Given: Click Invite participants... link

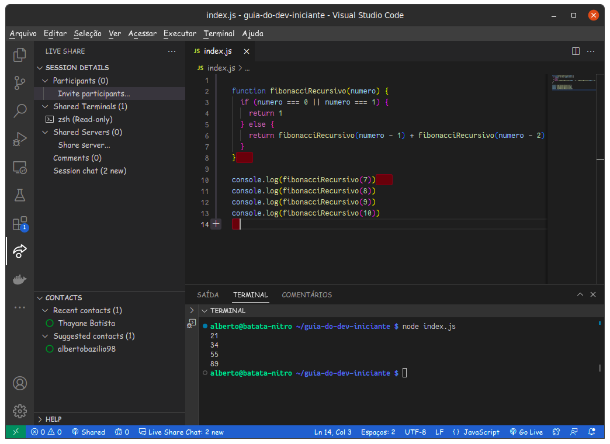Looking at the screenshot, I should pos(93,93).
